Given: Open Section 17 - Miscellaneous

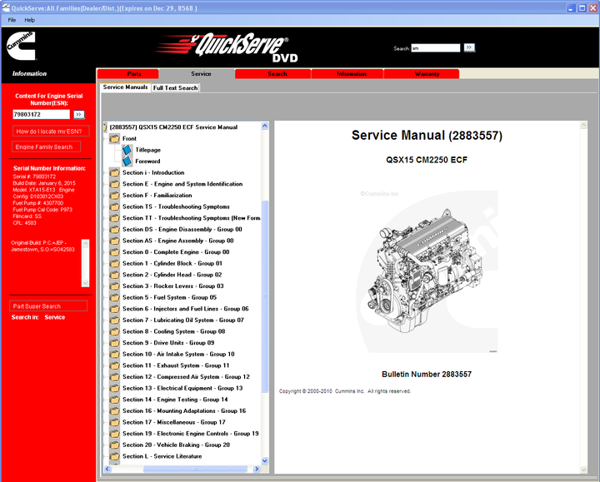Looking at the screenshot, I should tap(173, 422).
